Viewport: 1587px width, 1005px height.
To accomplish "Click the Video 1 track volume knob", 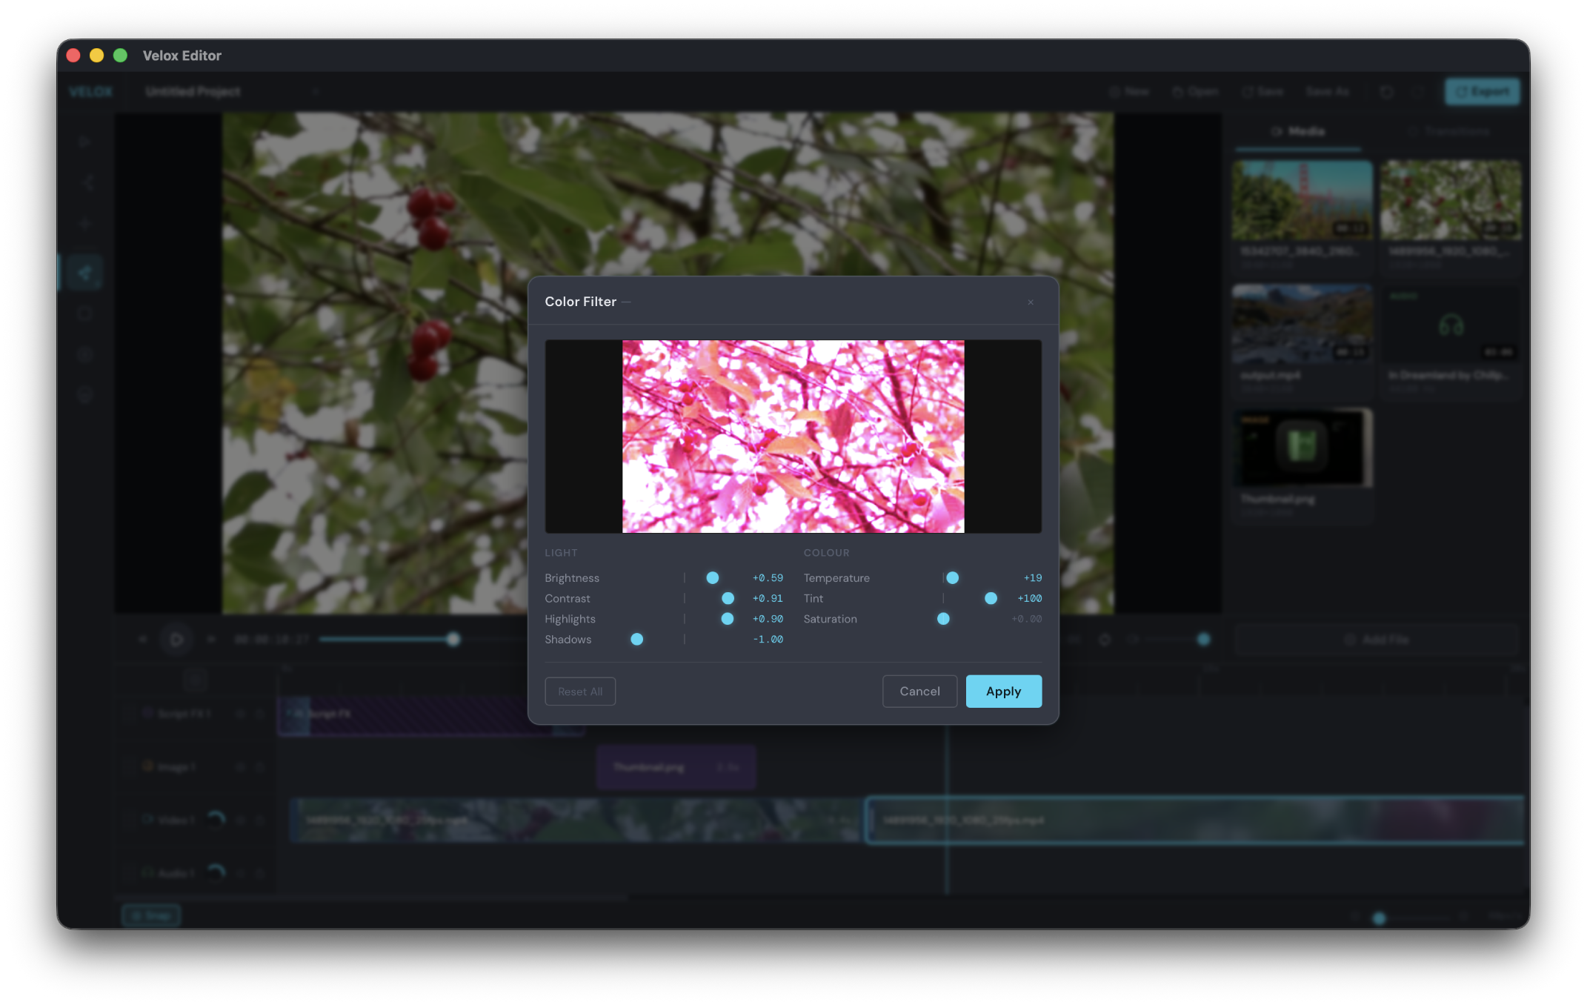I will tap(216, 820).
